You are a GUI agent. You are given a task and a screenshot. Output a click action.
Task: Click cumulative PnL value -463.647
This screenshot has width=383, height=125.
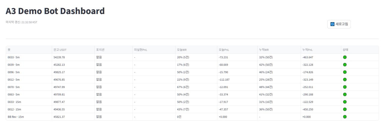tap(308, 57)
